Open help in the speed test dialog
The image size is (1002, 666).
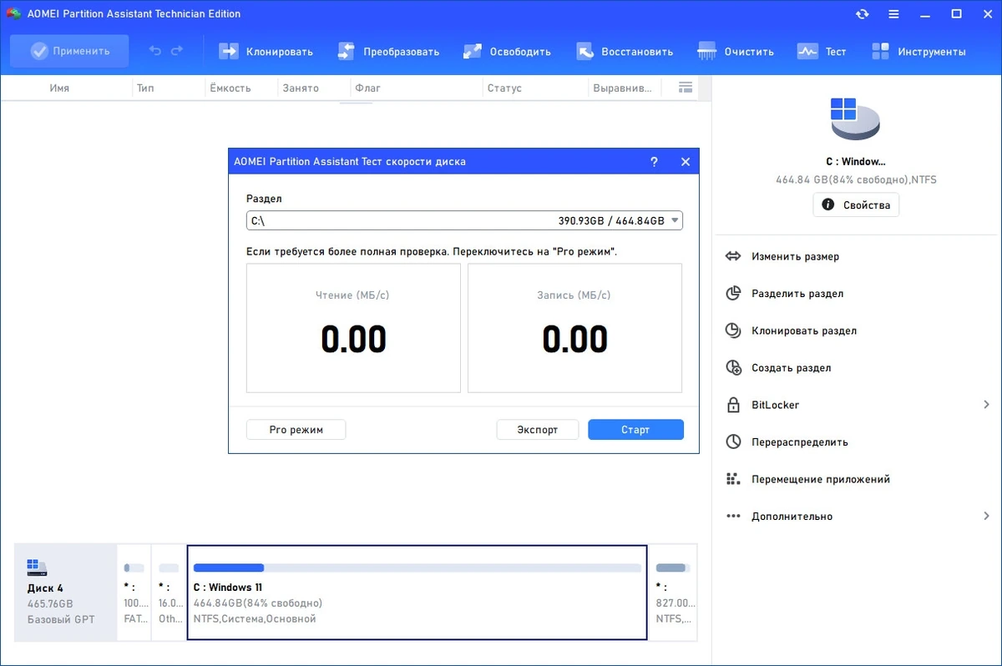pos(654,162)
